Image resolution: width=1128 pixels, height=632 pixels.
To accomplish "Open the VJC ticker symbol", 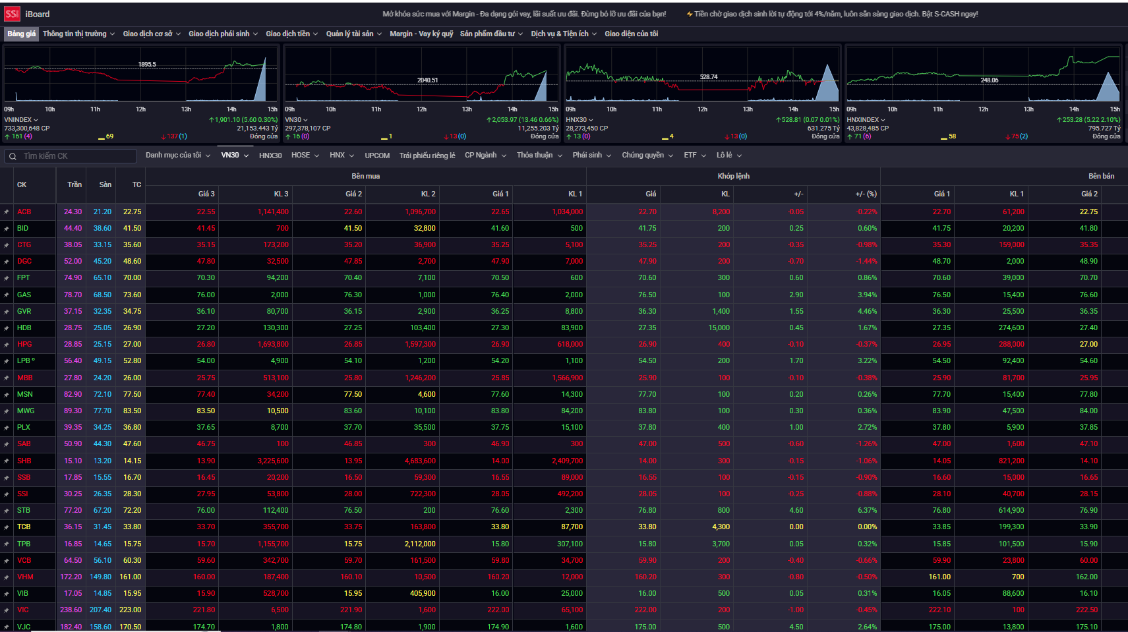I will [24, 627].
